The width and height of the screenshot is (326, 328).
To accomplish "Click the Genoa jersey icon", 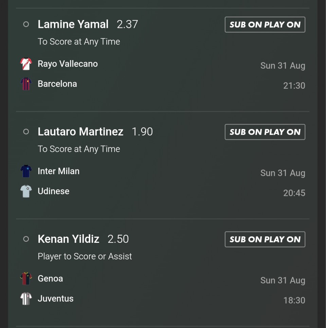I will pos(26,279).
